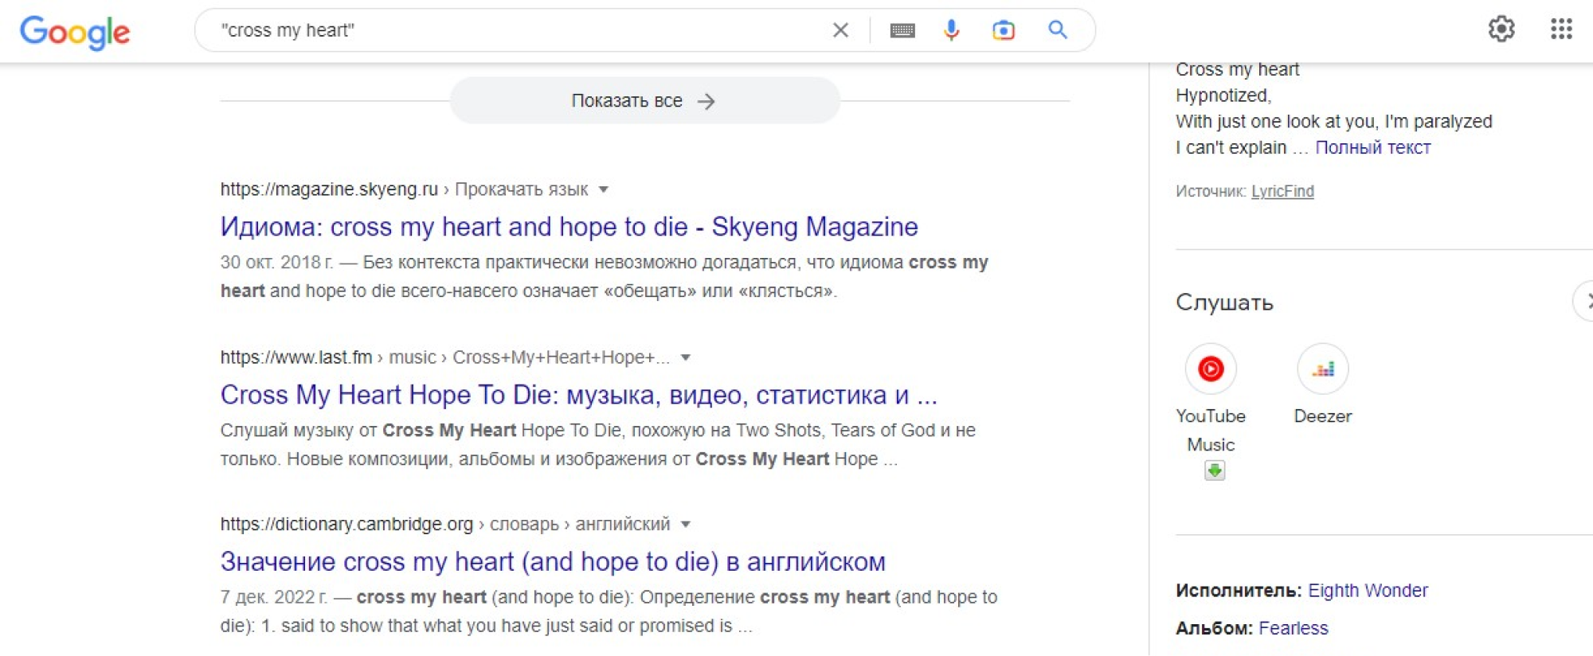Screen dimensions: 1593x656
Task: Open Полный текст lyrics link
Action: 1372,147
